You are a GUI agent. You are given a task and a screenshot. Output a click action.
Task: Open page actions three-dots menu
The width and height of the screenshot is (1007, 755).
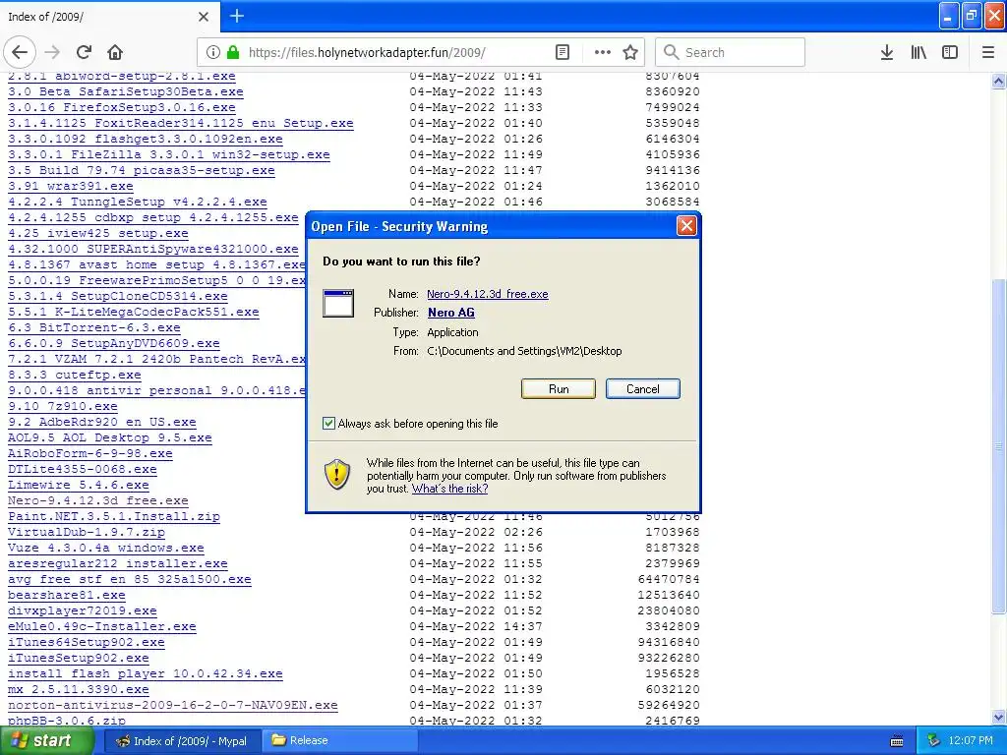click(603, 52)
